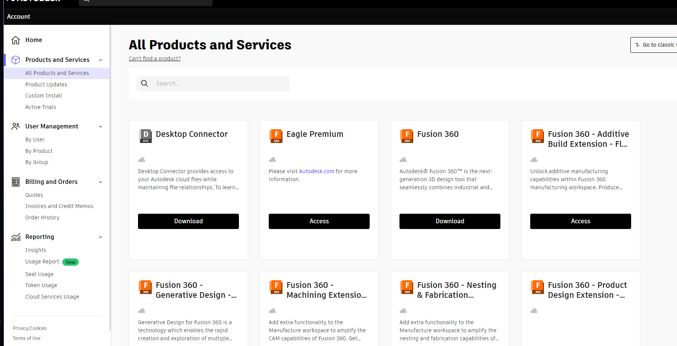Viewport: 677px width, 346px height.
Task: Select By Group under User Management
Action: click(37, 162)
